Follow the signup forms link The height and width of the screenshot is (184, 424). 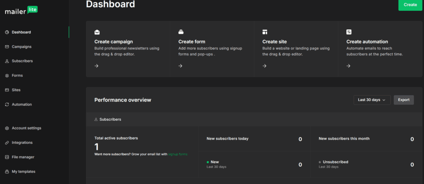178,154
